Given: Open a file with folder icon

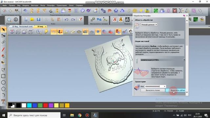Looking at the screenshot, I should click(32, 20).
